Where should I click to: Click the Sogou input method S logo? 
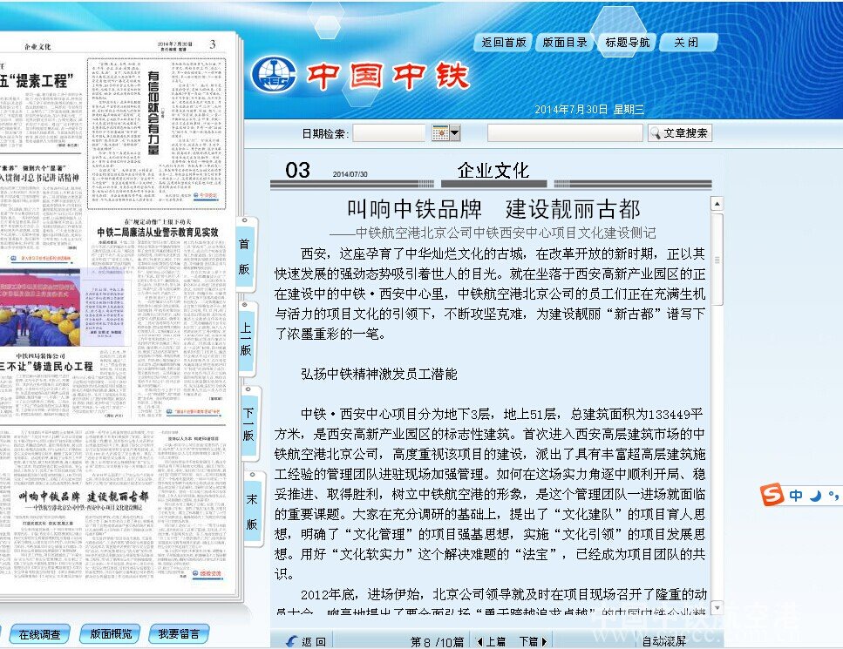click(x=772, y=494)
